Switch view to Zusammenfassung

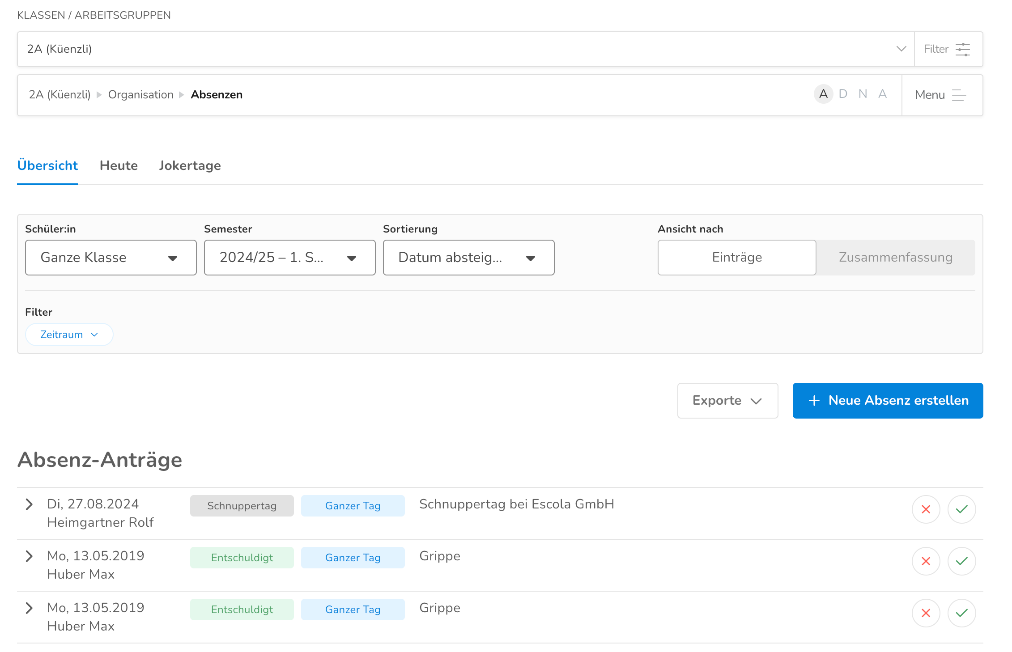tap(895, 258)
